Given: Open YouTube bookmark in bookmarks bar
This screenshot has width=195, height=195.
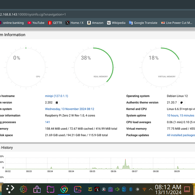Looking at the screenshot, I should point(36,23).
